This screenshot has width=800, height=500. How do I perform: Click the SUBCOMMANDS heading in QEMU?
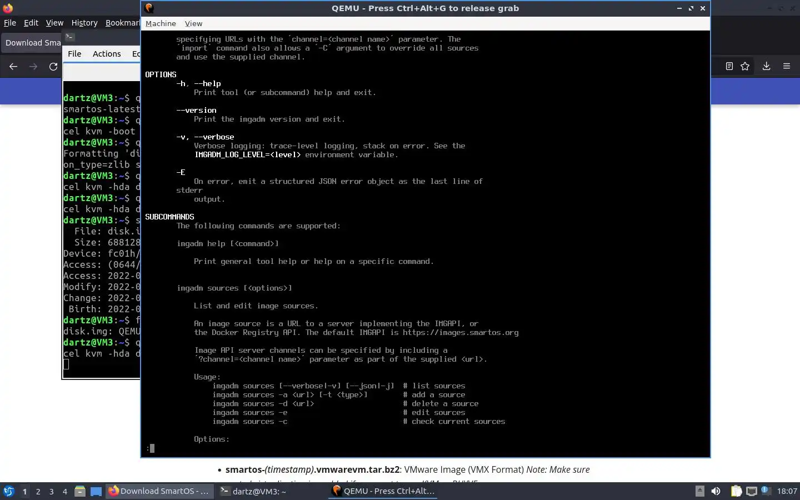169,217
